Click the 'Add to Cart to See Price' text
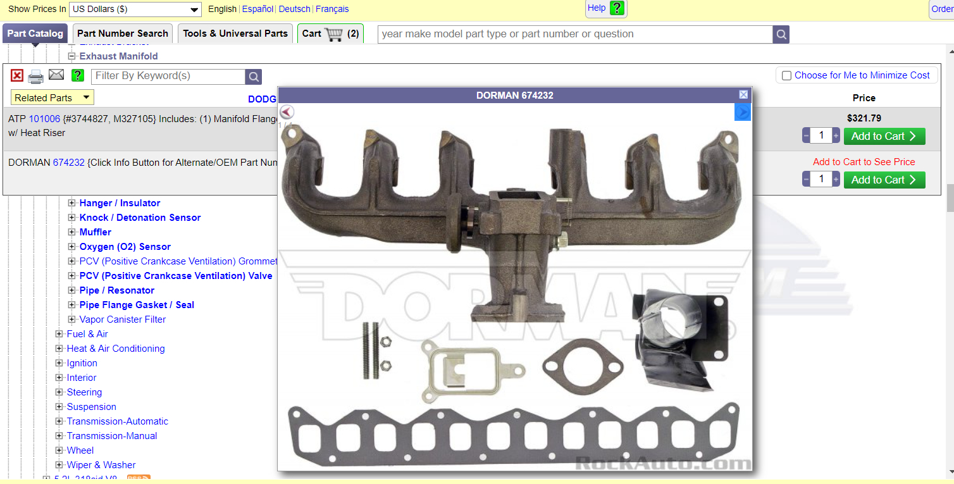Viewport: 954px width, 484px height. (x=864, y=162)
